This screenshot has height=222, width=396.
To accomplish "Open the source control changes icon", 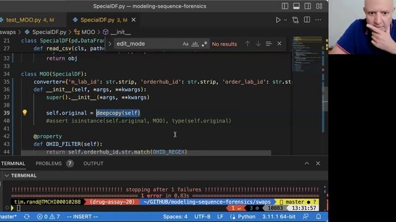I will click(x=296, y=20).
